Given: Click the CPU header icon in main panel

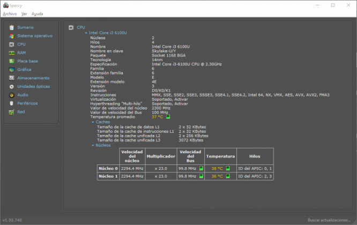Looking at the screenshot, I should pyautogui.click(x=71, y=27).
